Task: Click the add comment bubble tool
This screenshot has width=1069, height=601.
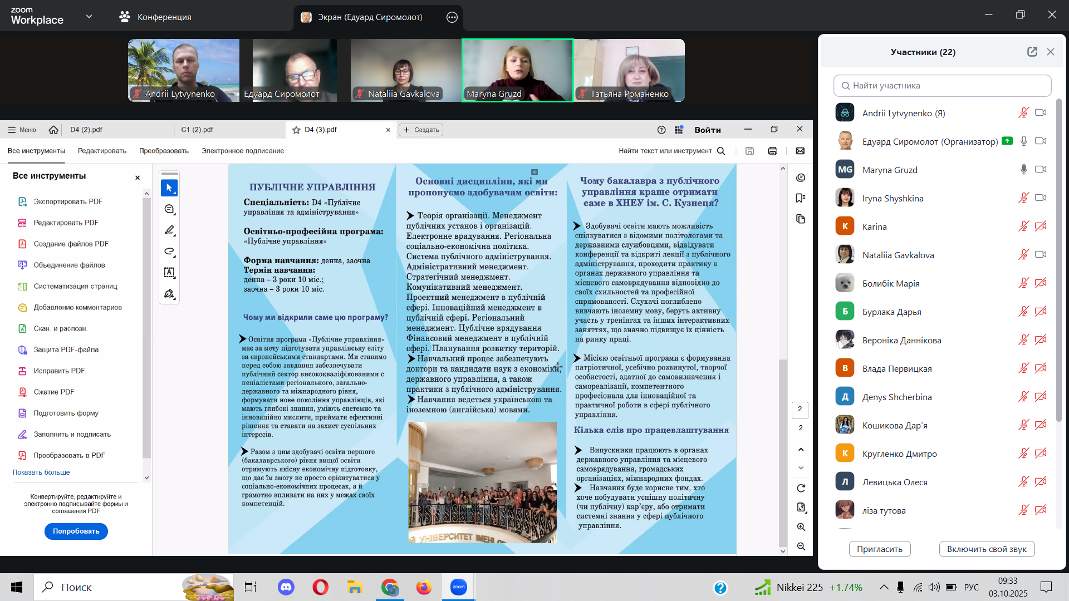Action: [169, 209]
